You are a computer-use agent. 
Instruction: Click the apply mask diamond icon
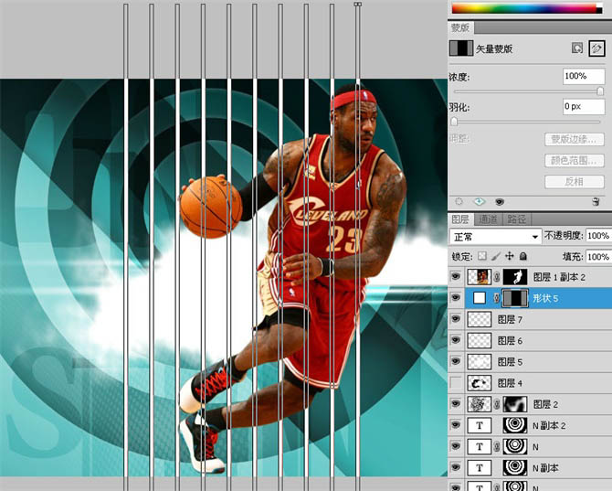(x=480, y=201)
